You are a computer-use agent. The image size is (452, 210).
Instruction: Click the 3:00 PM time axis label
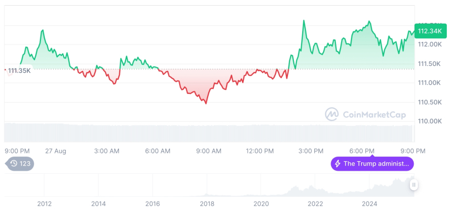(x=311, y=151)
